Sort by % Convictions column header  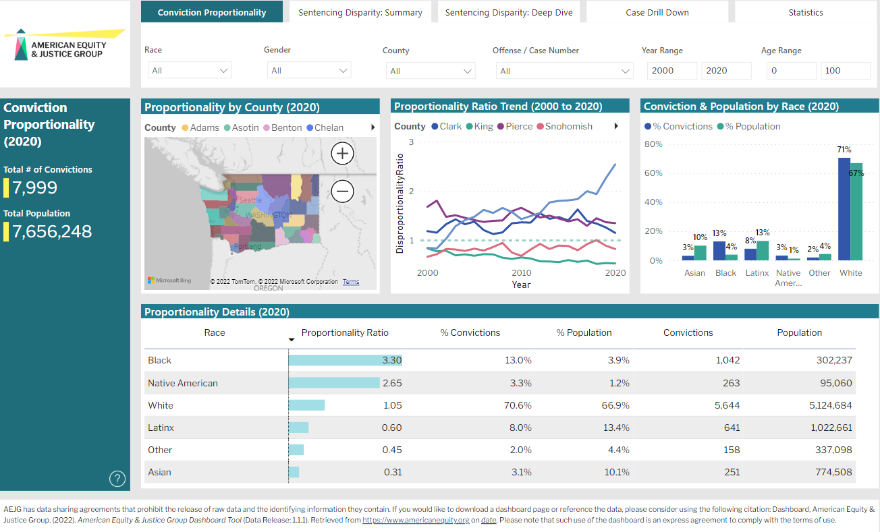(470, 332)
